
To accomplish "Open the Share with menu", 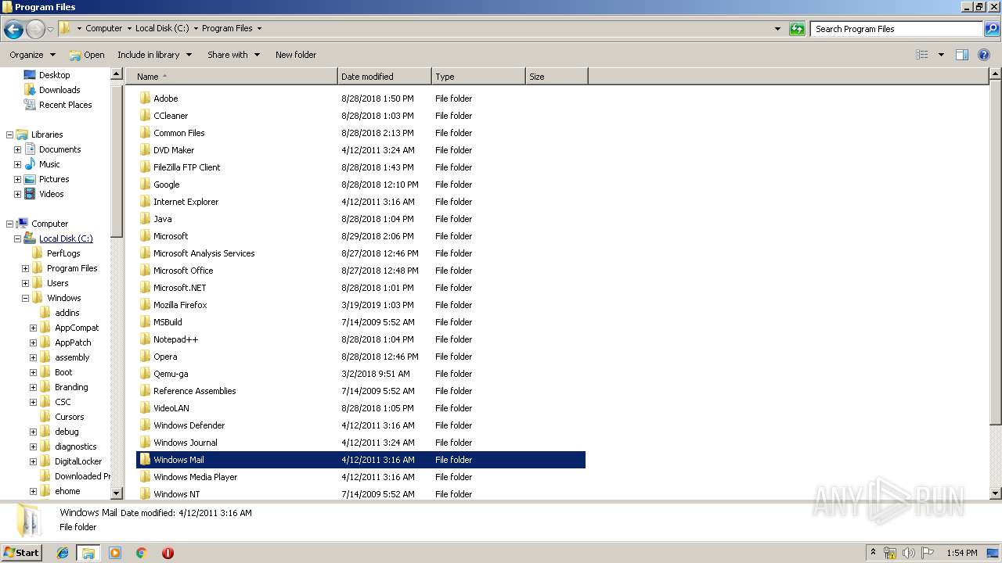I will (x=233, y=55).
